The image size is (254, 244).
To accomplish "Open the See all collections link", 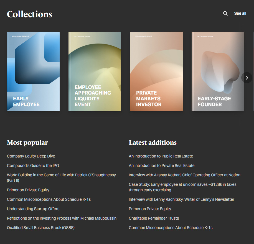I will click(x=240, y=13).
